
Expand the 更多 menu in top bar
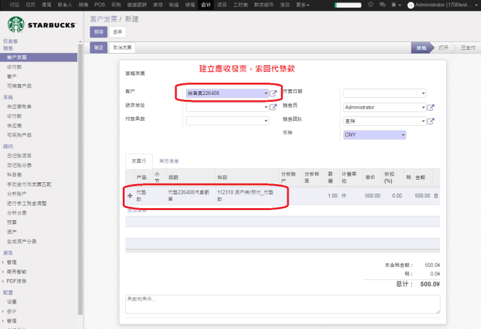(303, 4)
